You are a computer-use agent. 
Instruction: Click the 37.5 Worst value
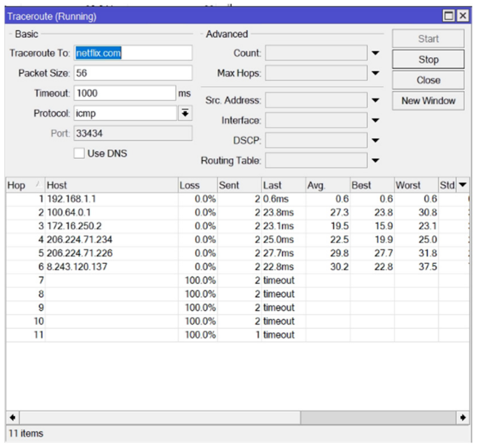click(428, 266)
